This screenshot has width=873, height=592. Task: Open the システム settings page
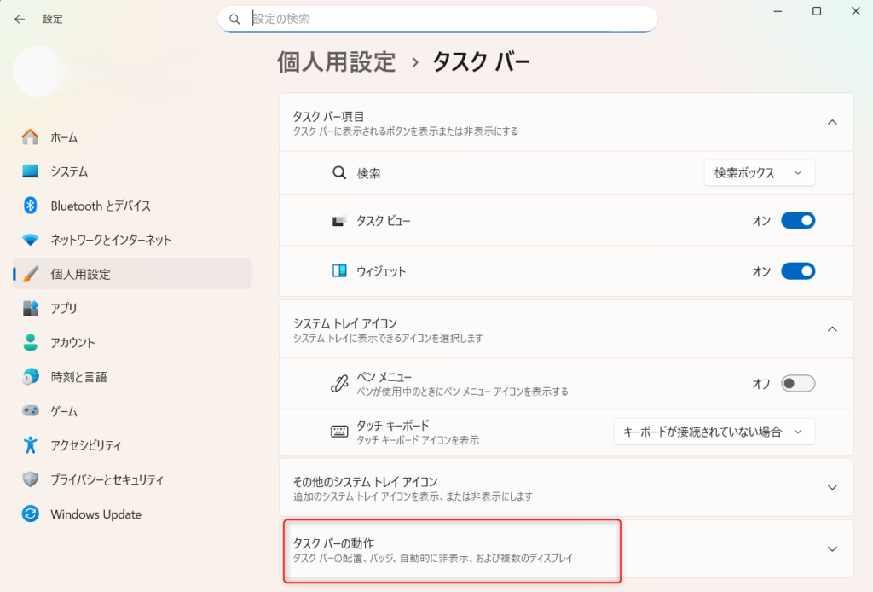(69, 171)
